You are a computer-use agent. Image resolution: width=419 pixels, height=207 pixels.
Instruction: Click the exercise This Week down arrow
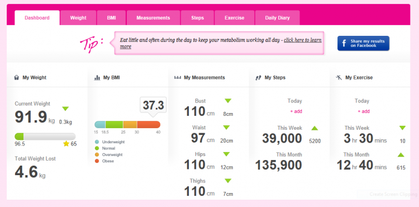(402, 128)
